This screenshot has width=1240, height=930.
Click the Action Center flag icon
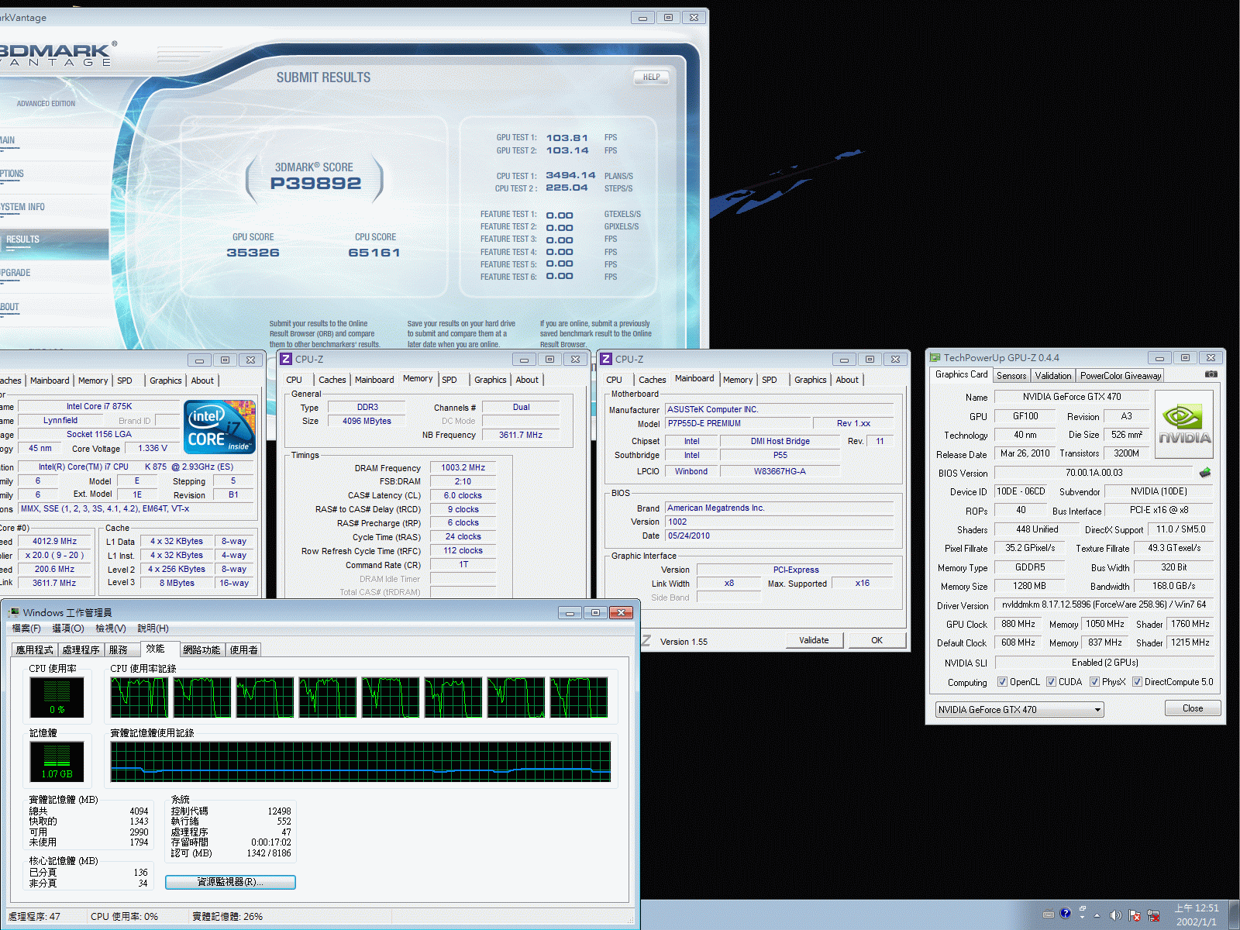point(1134,915)
